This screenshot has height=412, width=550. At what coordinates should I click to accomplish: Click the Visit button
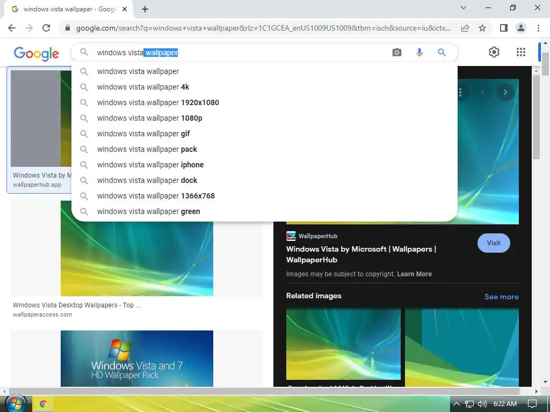coord(494,243)
